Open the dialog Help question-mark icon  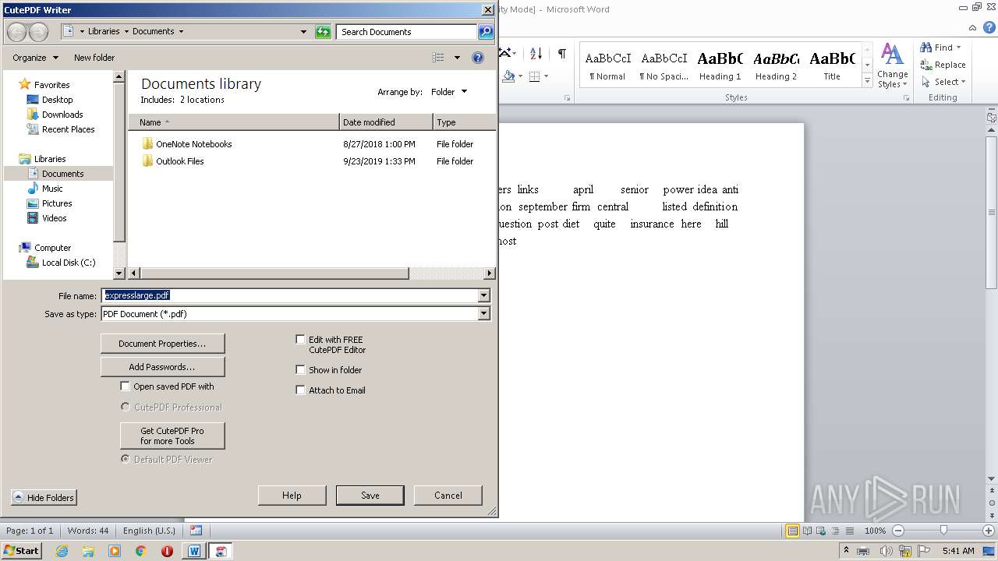click(x=478, y=58)
